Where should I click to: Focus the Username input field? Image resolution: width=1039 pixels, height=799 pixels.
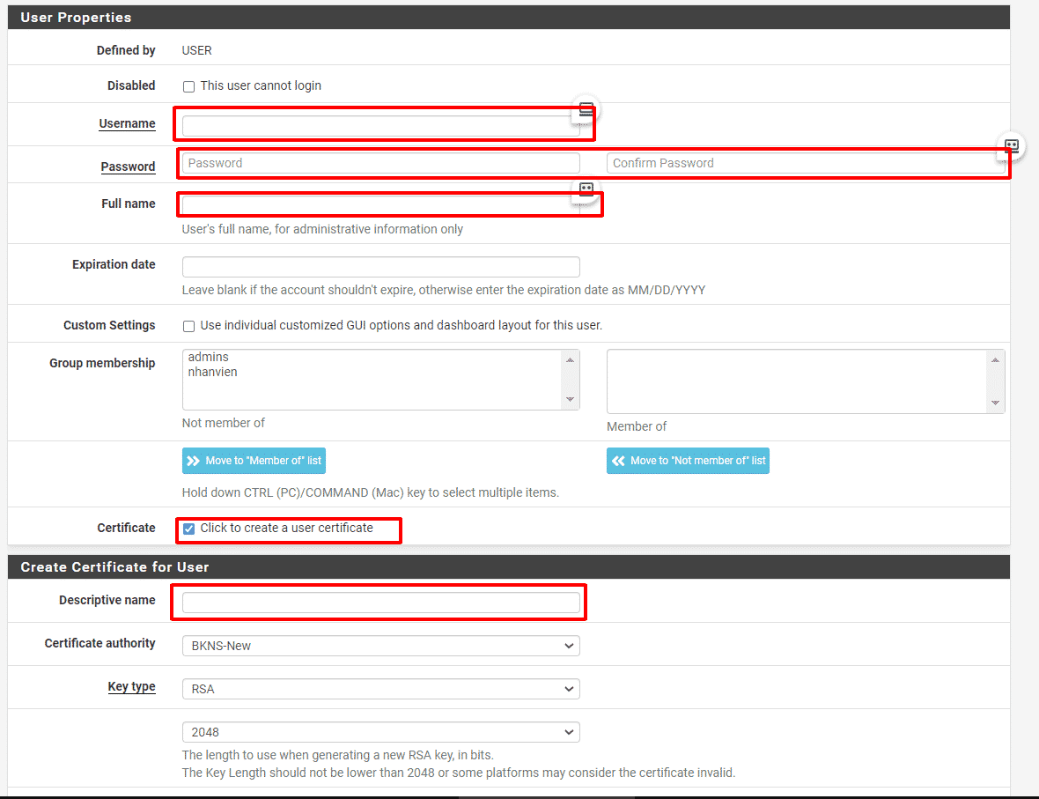(x=379, y=126)
